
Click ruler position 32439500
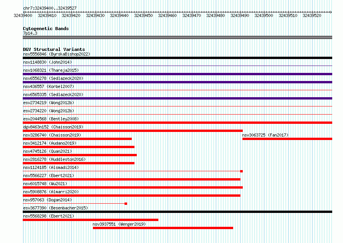tap(264, 15)
